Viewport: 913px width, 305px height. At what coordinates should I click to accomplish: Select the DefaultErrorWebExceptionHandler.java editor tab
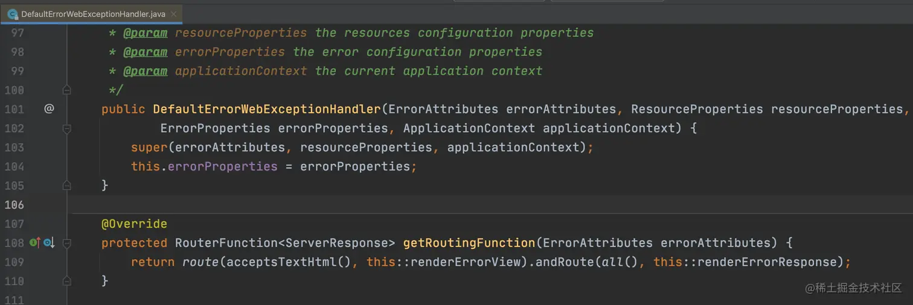pyautogui.click(x=91, y=13)
